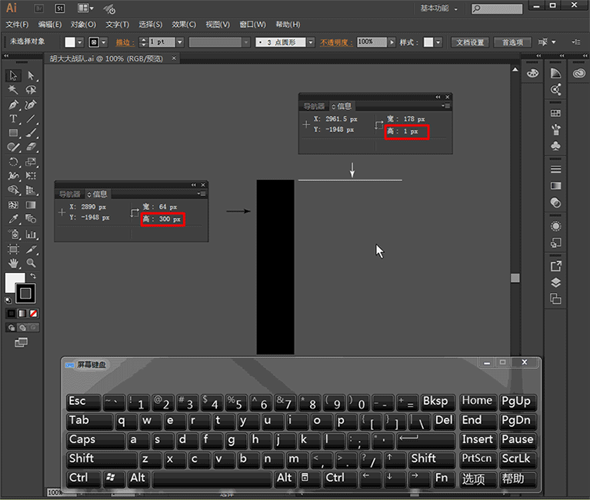Set paint mode to Color
590x500 pixels.
pos(12,313)
